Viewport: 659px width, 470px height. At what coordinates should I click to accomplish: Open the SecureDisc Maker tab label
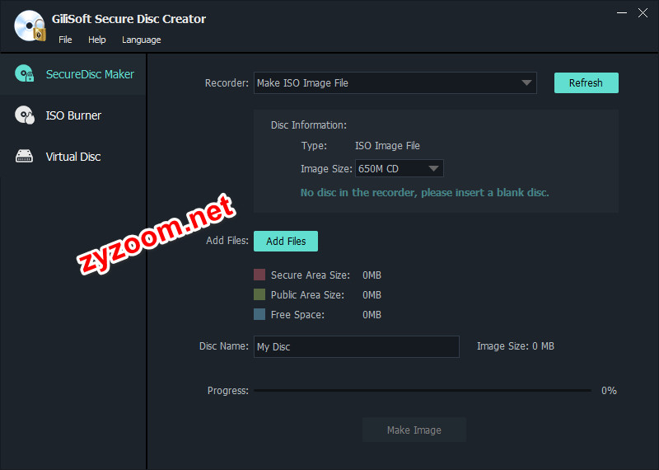pos(90,74)
